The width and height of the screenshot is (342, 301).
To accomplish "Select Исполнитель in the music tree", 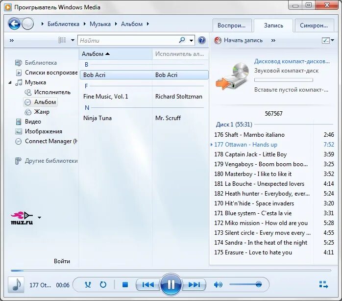I will pyautogui.click(x=52, y=92).
